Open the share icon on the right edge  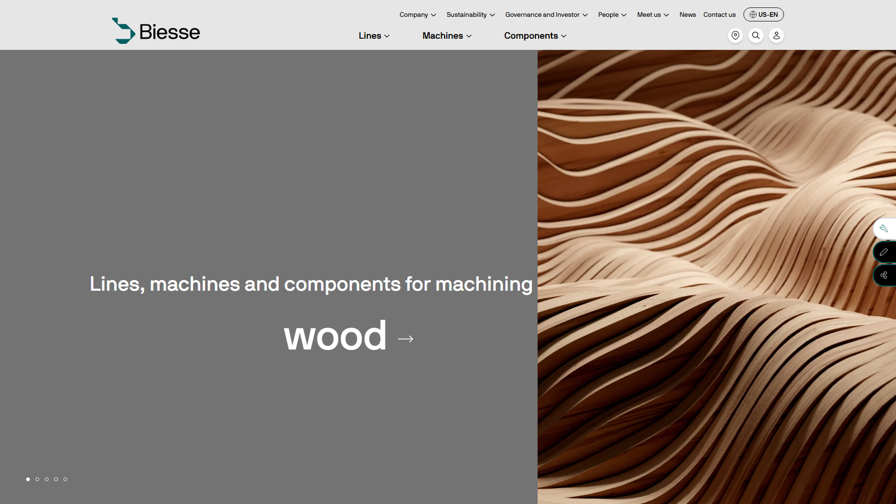pos(884,275)
